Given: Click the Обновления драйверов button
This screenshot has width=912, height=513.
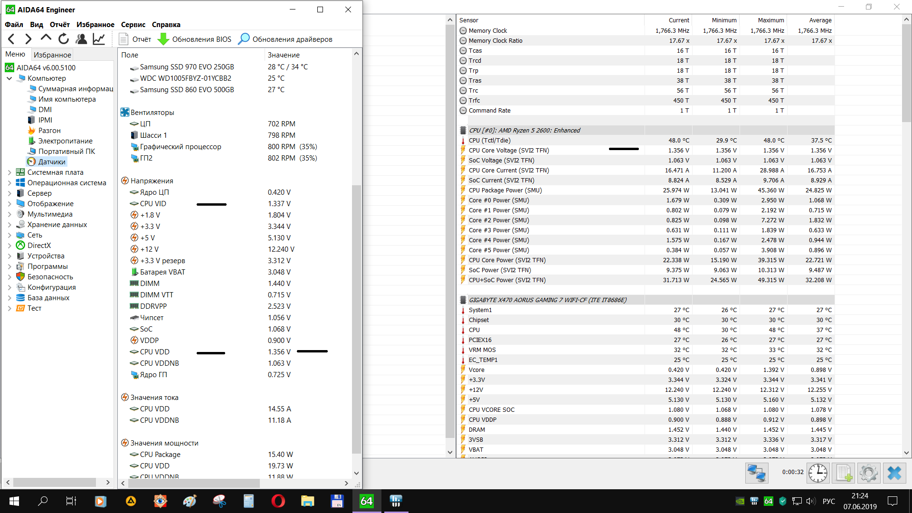Looking at the screenshot, I should [x=285, y=39].
